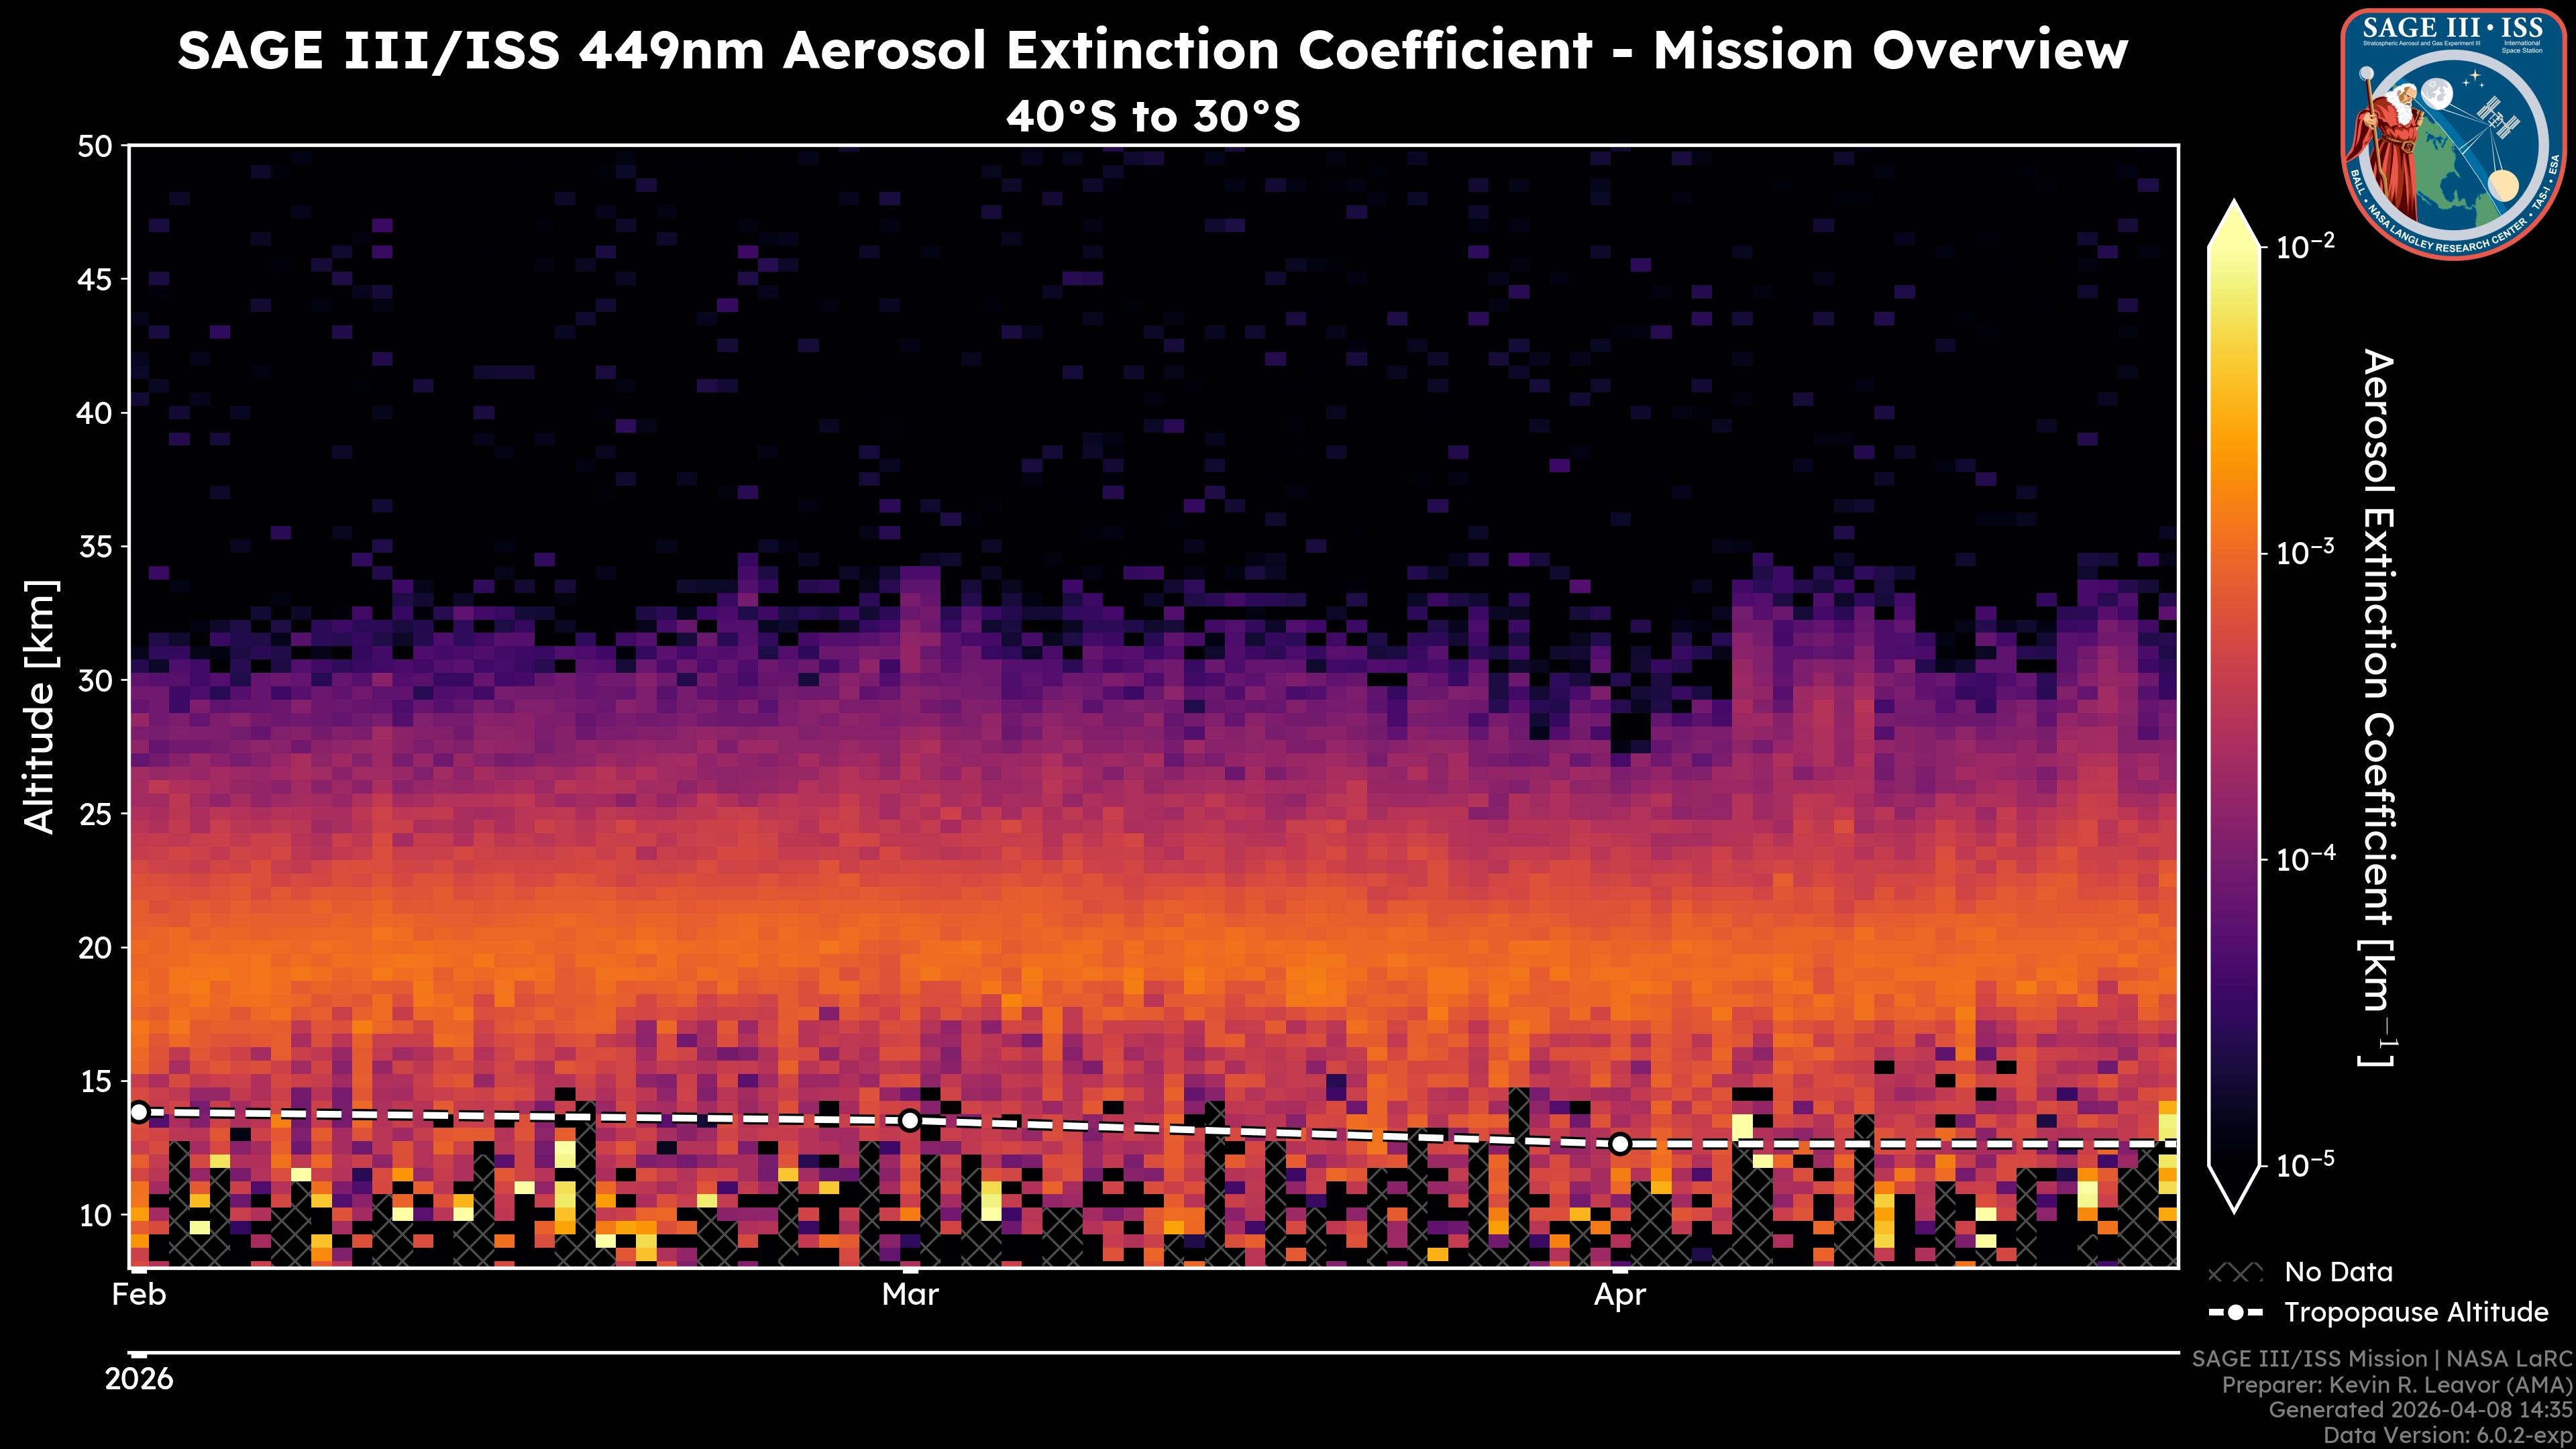2576x1449 pixels.
Task: Click the colorbar at 10⁻⁴ level
Action: (2234, 859)
